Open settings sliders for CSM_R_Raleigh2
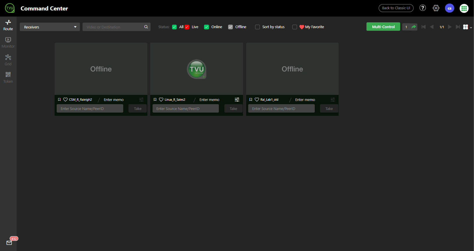Viewport: 474px width, 251px height. click(x=141, y=100)
